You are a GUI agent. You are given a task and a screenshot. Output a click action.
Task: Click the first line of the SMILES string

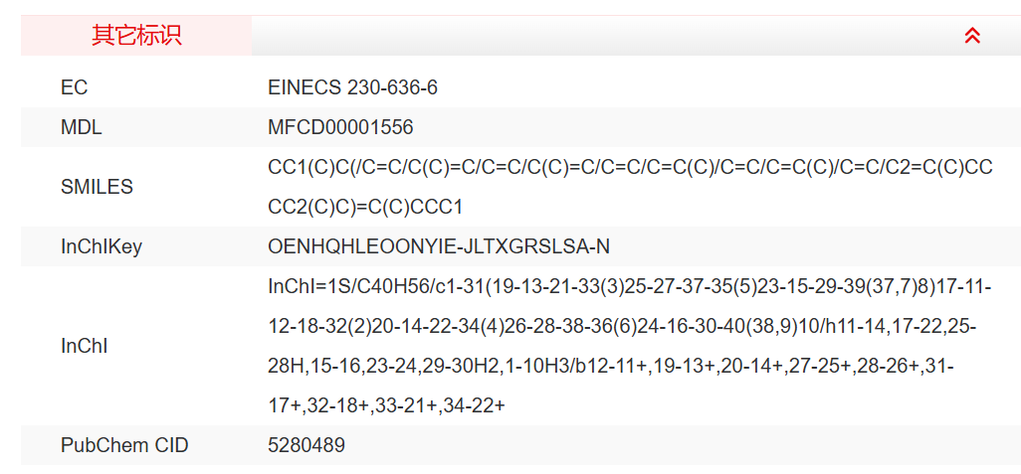click(630, 167)
